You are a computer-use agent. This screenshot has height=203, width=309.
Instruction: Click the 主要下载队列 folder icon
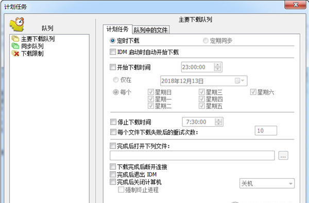tap(15, 38)
